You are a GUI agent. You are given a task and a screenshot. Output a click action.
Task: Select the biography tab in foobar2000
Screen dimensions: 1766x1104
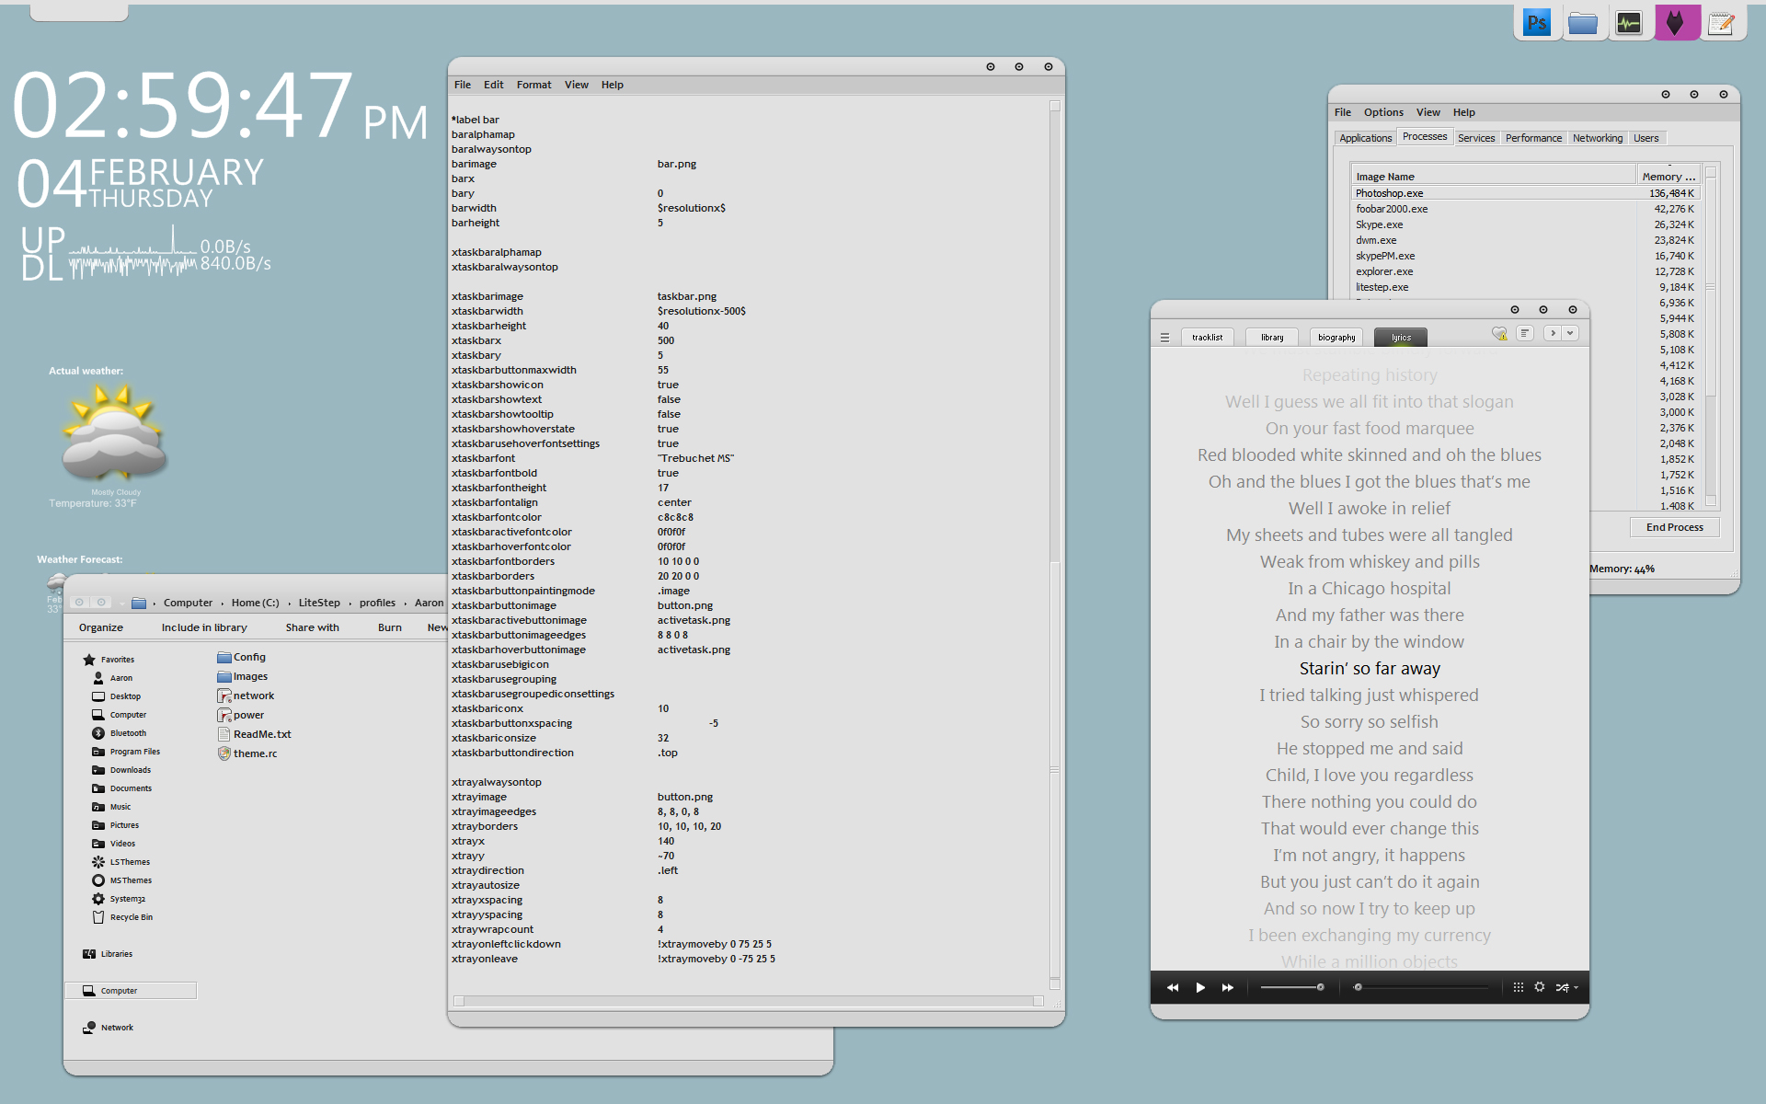click(x=1339, y=336)
